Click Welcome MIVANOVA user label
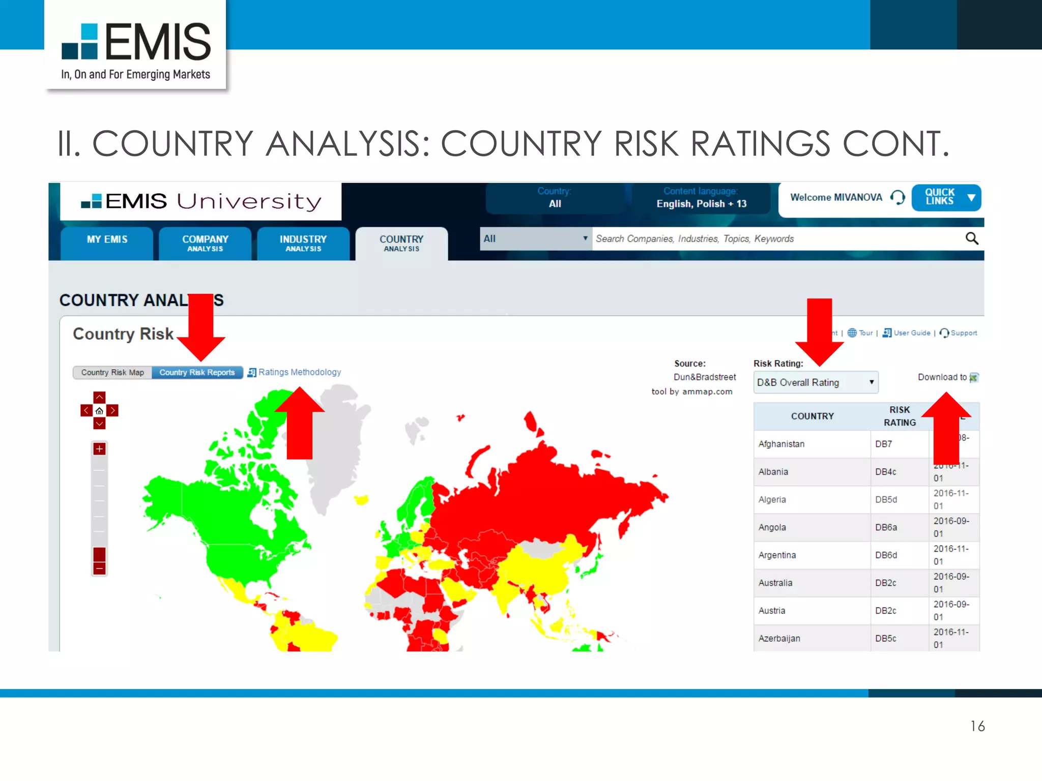Image resolution: width=1042 pixels, height=781 pixels. (836, 197)
